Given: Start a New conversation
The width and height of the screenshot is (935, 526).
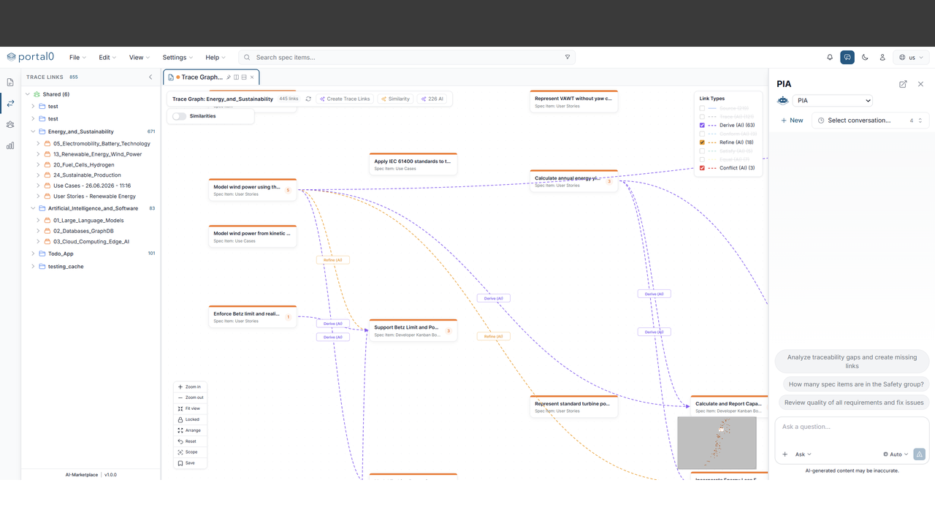Looking at the screenshot, I should click(792, 121).
